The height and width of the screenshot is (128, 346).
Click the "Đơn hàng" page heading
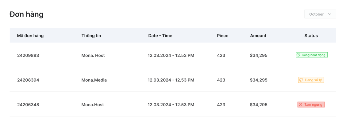(x=26, y=14)
